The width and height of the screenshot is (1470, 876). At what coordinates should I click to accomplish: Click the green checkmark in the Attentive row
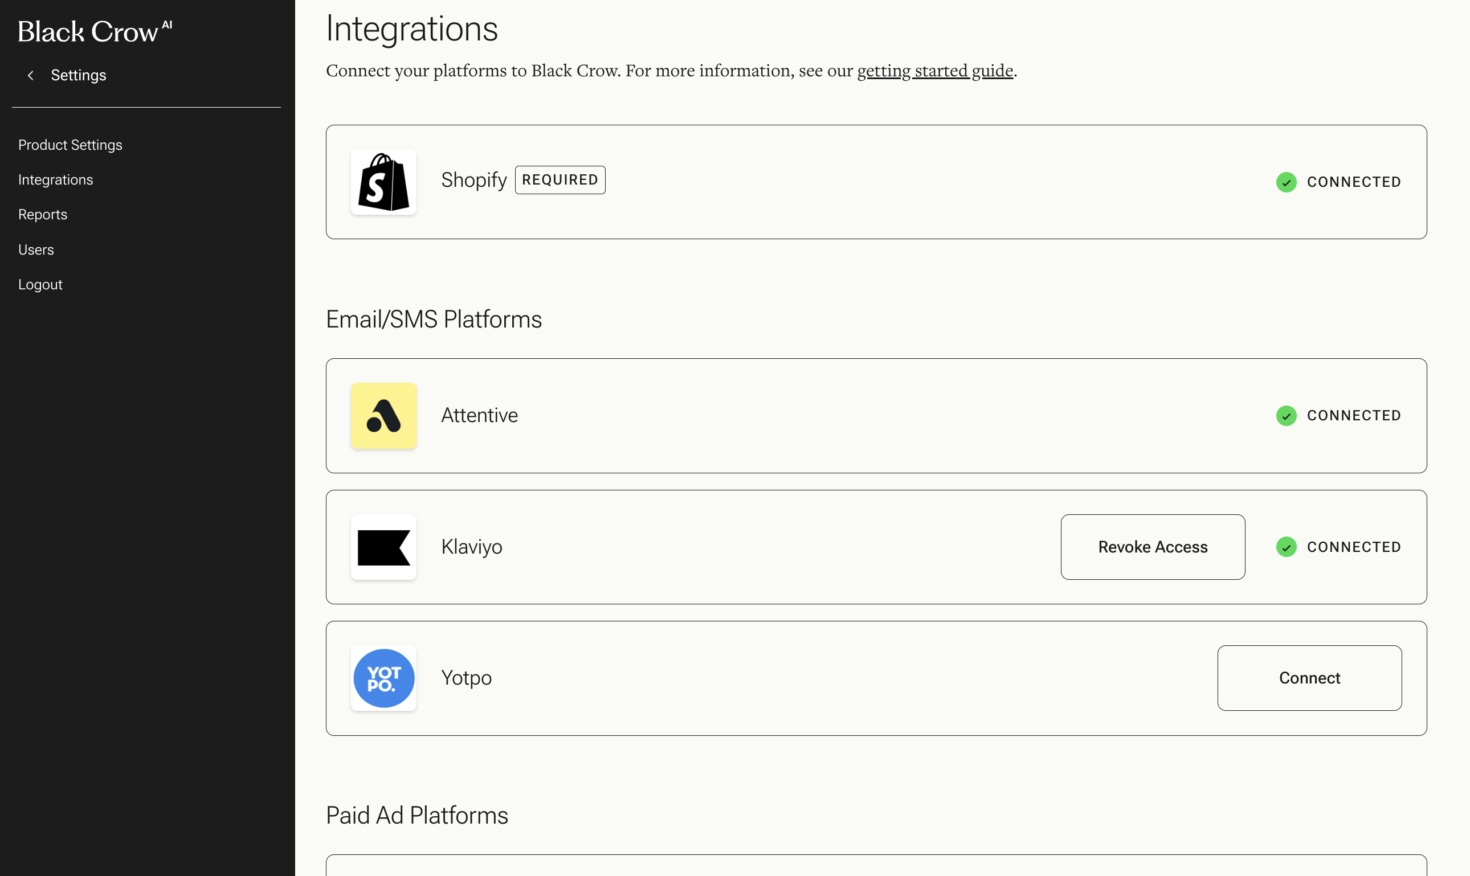(1286, 416)
